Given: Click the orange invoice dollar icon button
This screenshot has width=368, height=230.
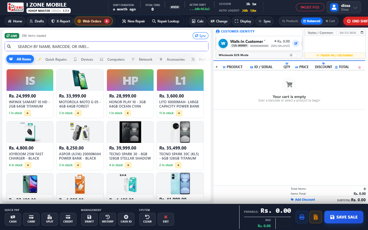Looking at the screenshot, I should (316, 217).
